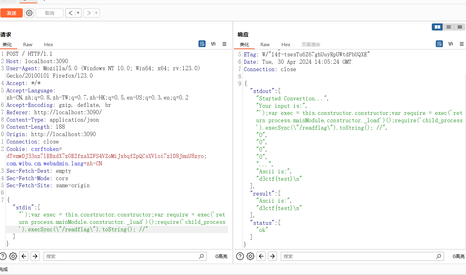466x275 pixels.
Task: Click the Referer header line
Action: [x=54, y=112]
